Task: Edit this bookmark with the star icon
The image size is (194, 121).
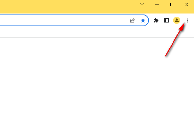Action: (143, 20)
